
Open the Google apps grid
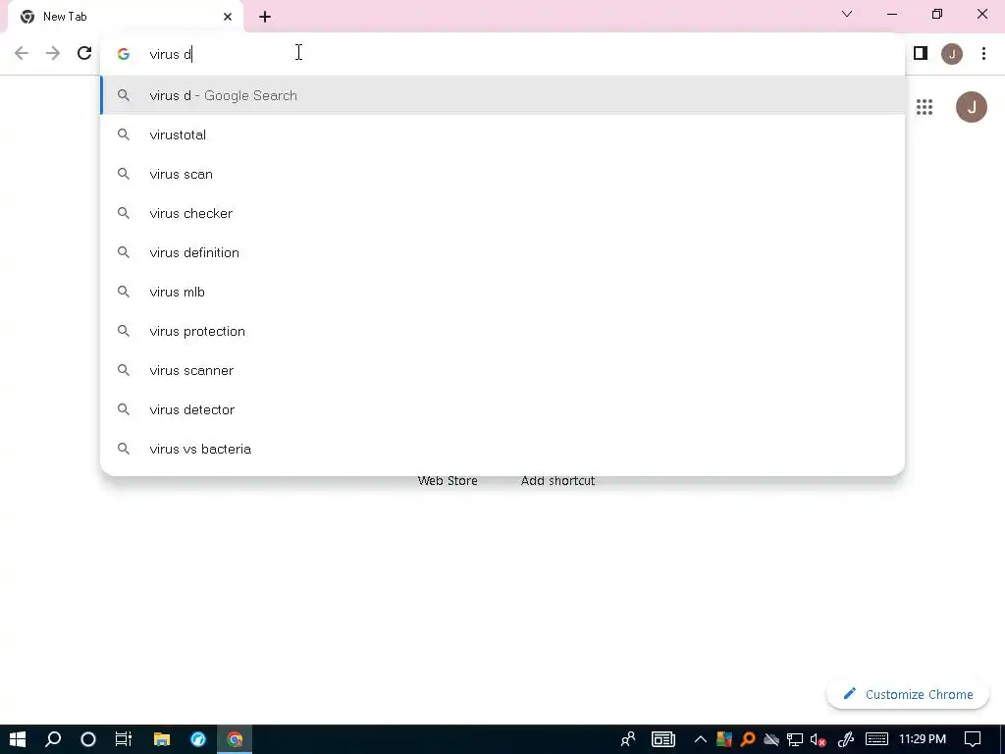pos(925,107)
